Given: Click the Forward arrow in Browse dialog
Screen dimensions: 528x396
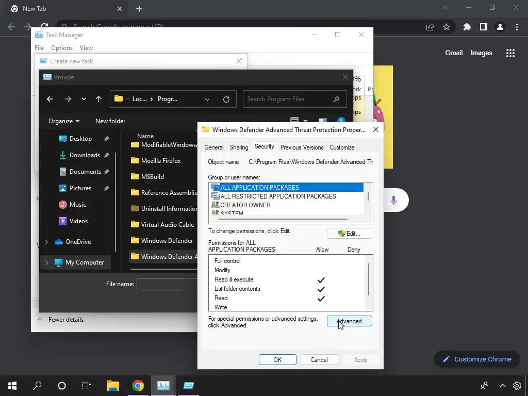Looking at the screenshot, I should click(x=68, y=99).
